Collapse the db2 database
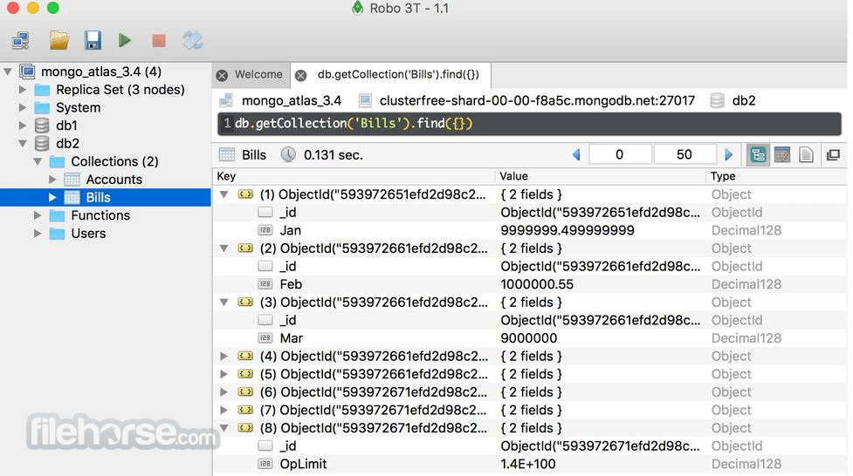This screenshot has height=476, width=853. pyautogui.click(x=23, y=144)
